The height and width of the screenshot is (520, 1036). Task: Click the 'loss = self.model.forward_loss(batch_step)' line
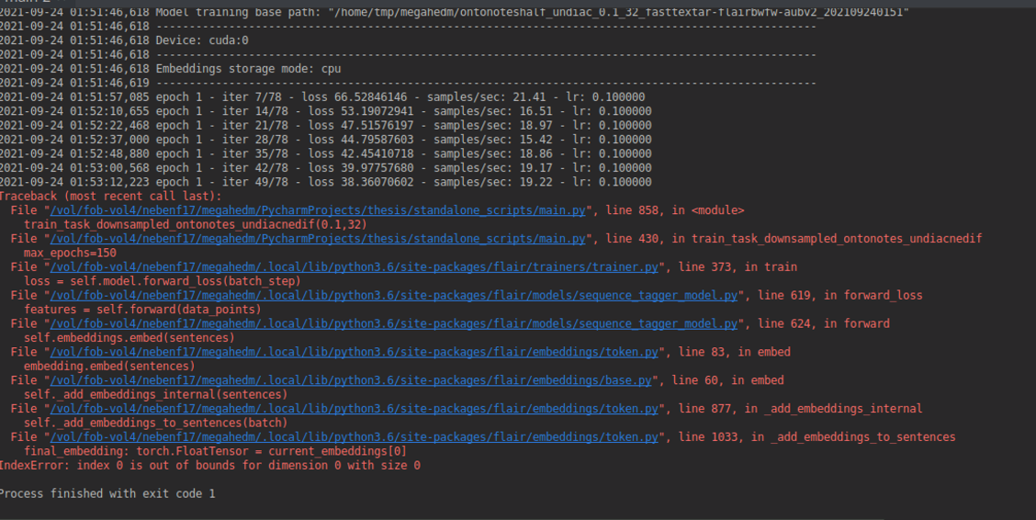pyautogui.click(x=163, y=281)
